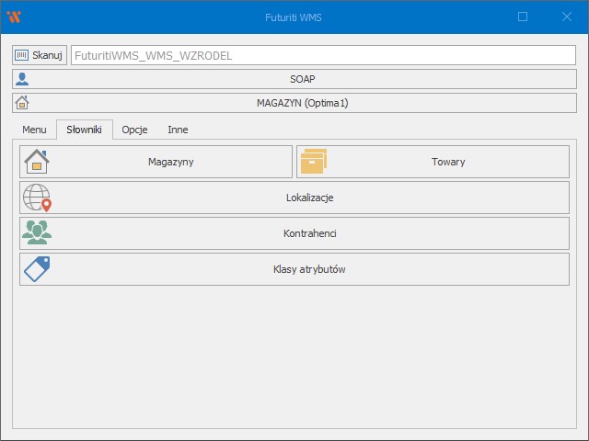Focus the FuturitiWMS_WMS_WZRODEL input field
589x441 pixels.
[322, 55]
